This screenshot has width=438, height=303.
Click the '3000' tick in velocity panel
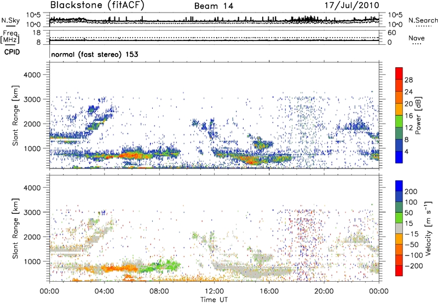coord(32,212)
